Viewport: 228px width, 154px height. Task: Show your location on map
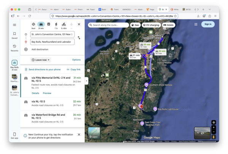pos(214,123)
